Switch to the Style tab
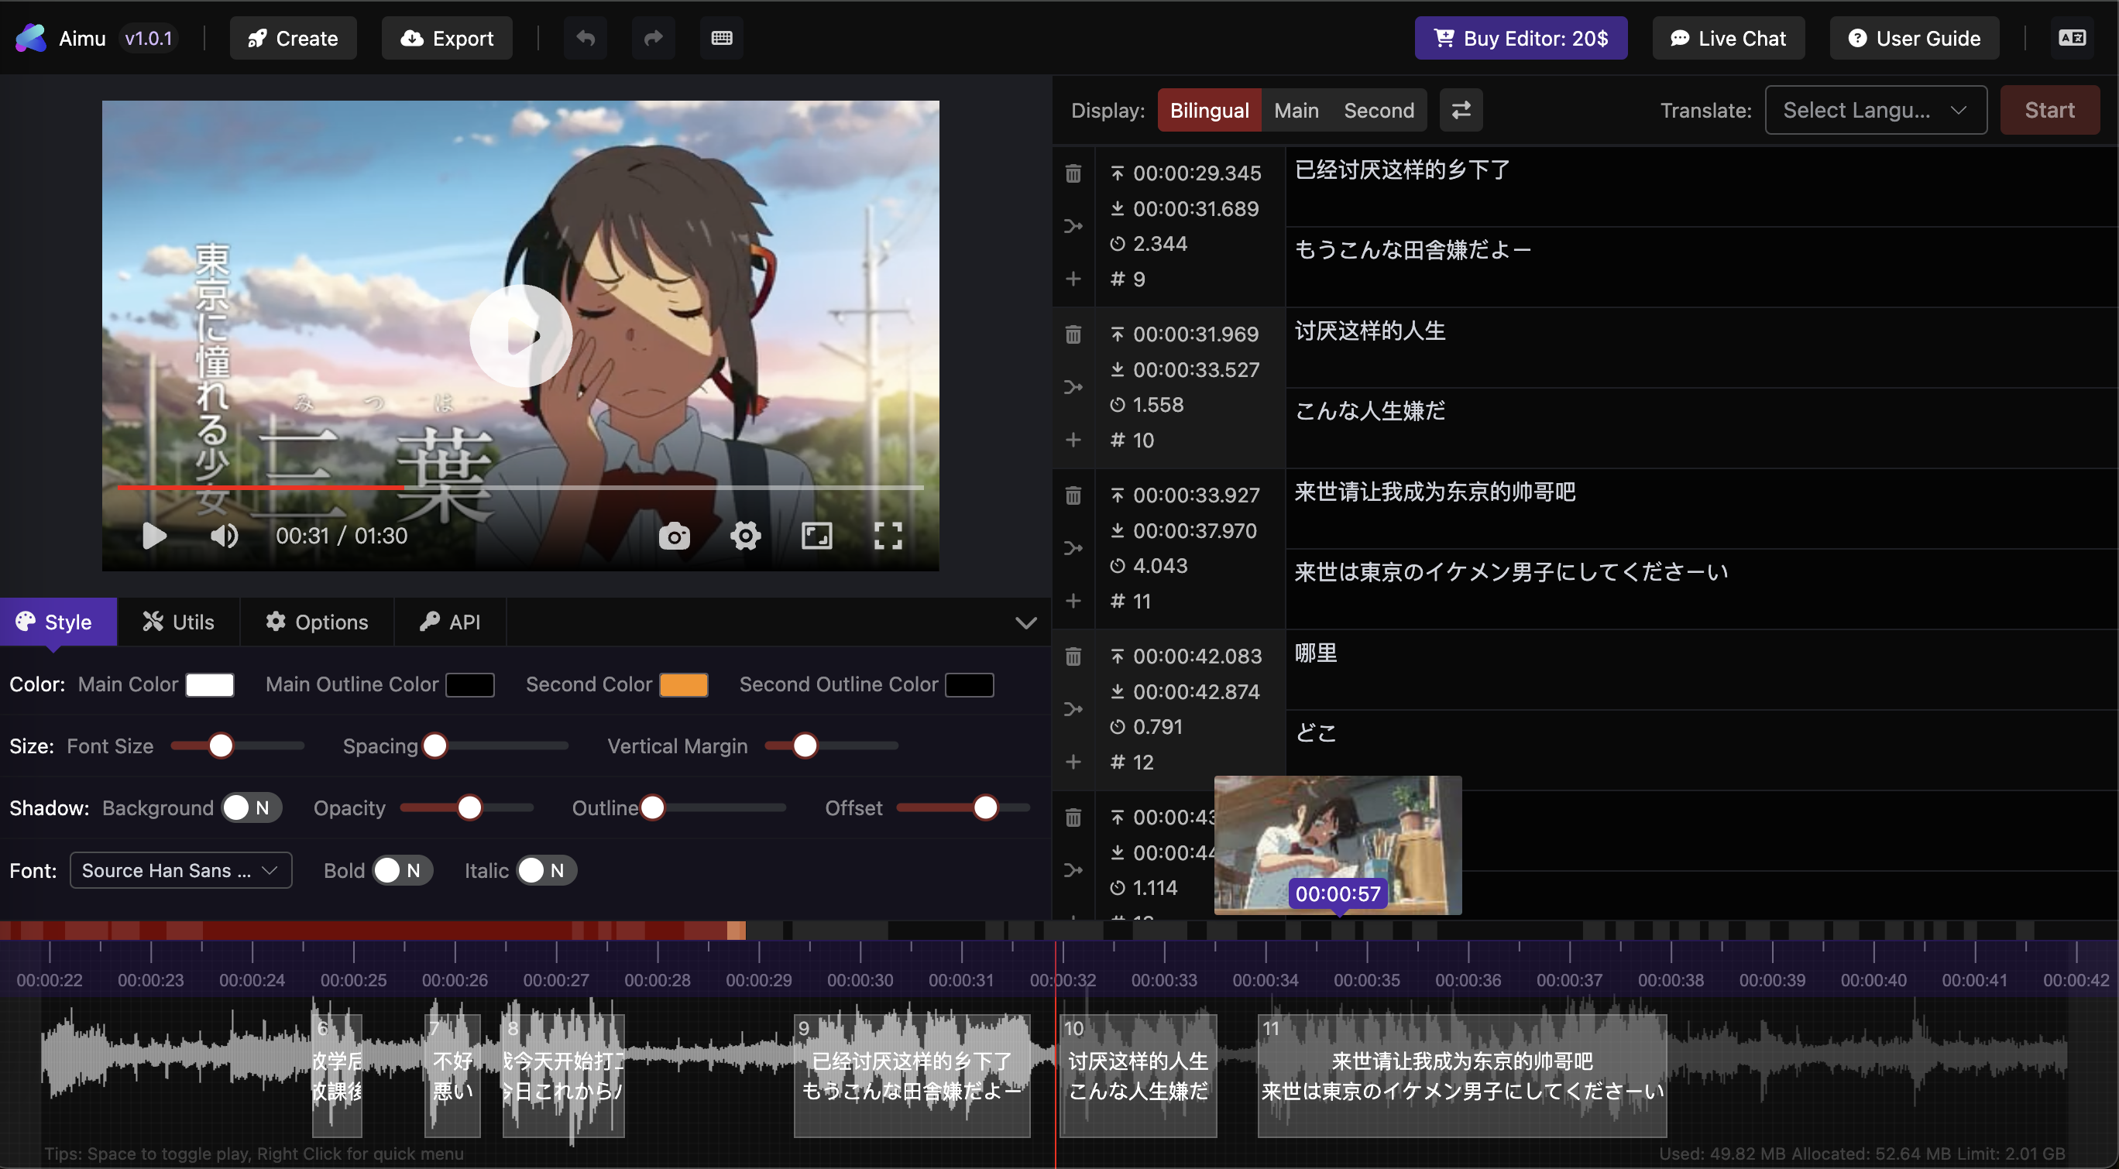Screen dimensions: 2119x1169 (57, 622)
